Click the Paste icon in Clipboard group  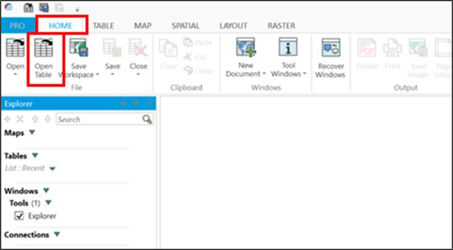pos(188,42)
